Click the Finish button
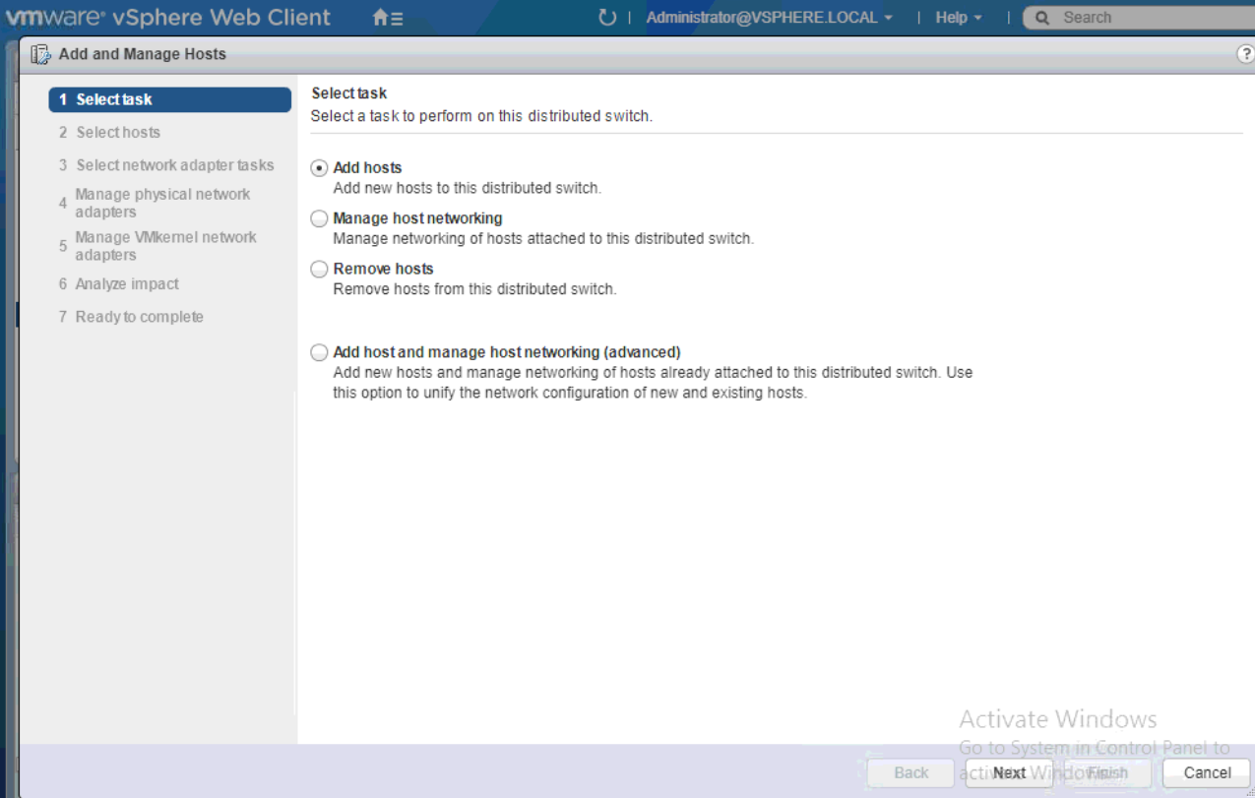 click(x=1107, y=772)
